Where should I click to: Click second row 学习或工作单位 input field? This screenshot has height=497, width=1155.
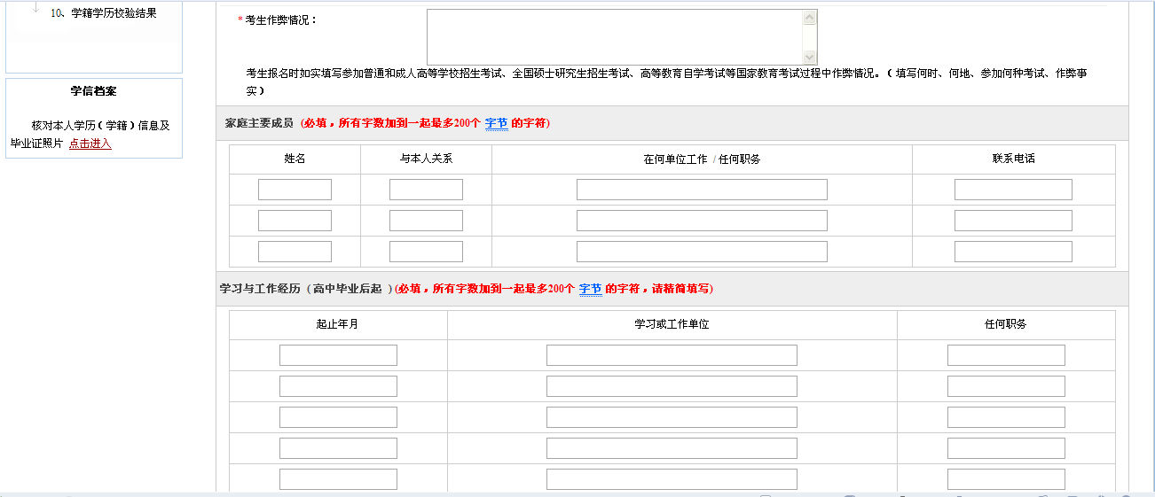(672, 386)
